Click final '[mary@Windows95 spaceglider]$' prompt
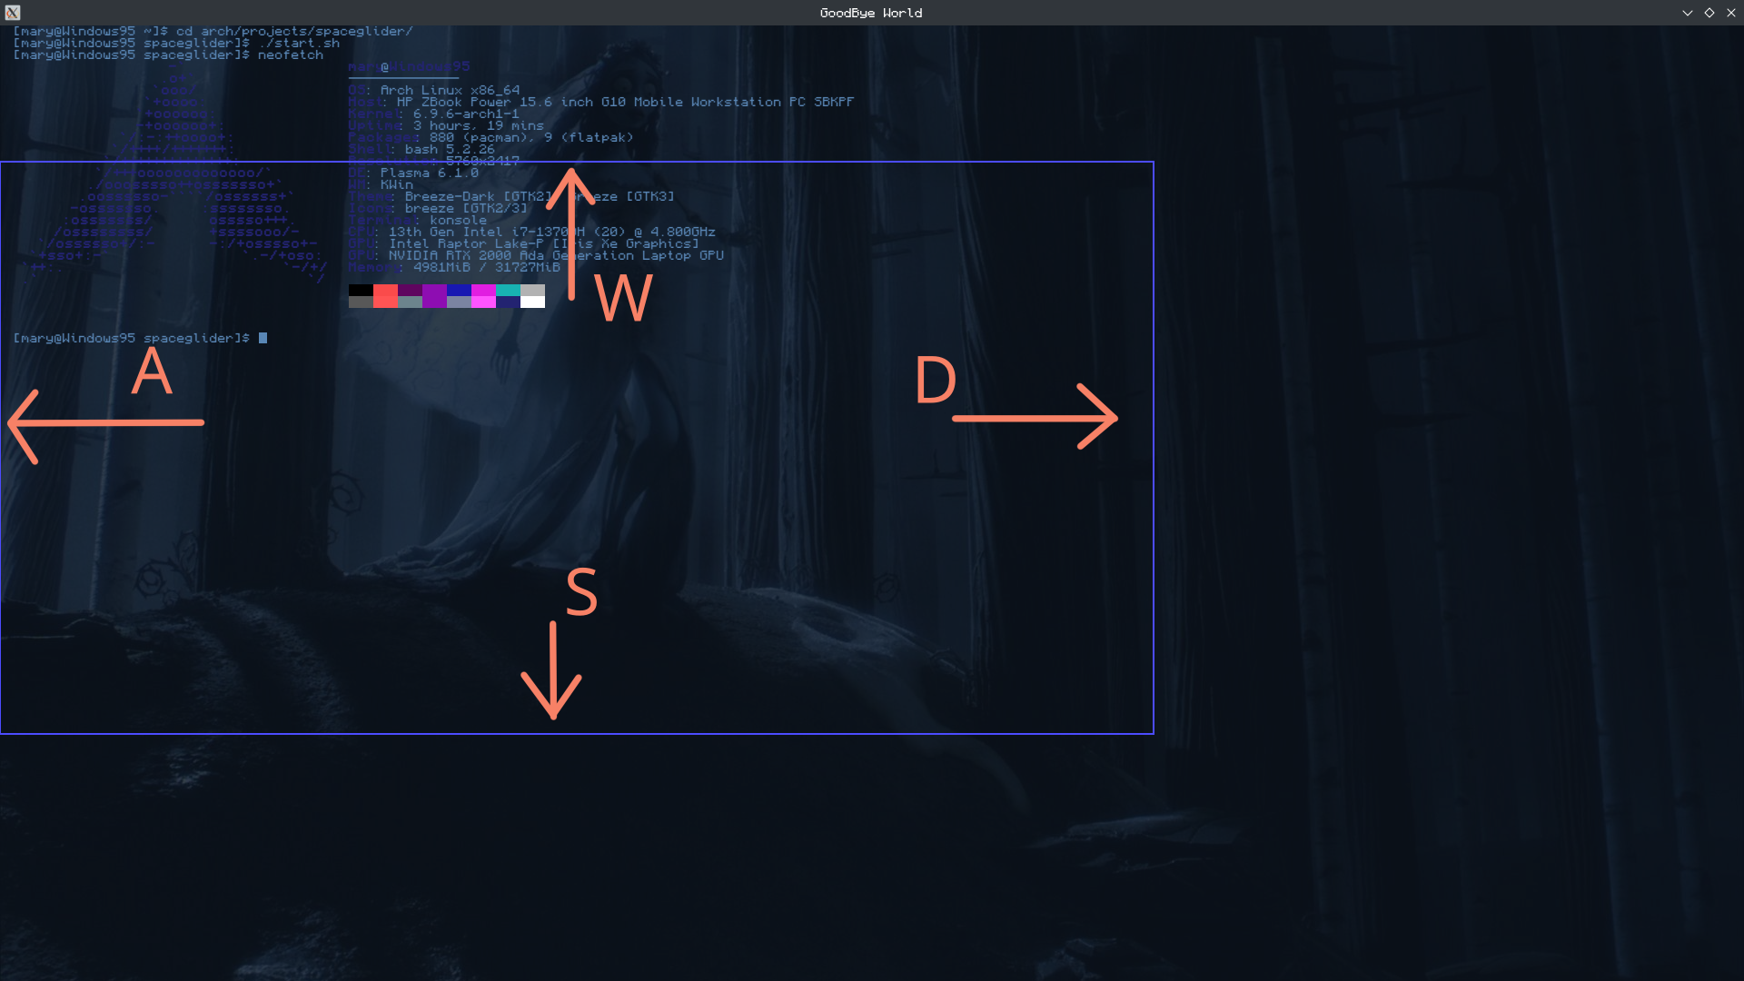The height and width of the screenshot is (981, 1744). 131,338
